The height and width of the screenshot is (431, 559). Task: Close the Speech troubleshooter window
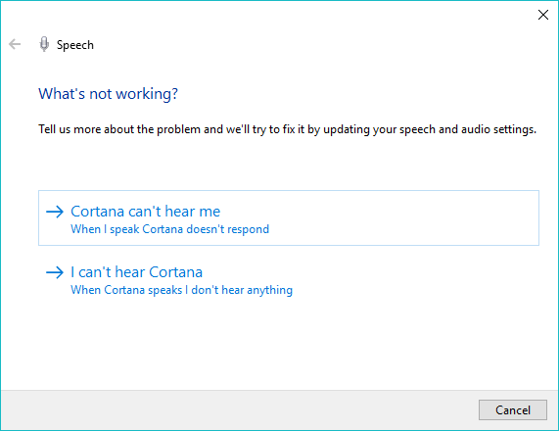coord(543,15)
